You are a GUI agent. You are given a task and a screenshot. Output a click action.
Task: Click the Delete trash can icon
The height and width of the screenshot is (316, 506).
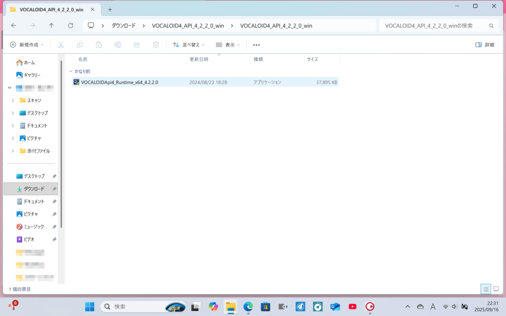pyautogui.click(x=156, y=45)
